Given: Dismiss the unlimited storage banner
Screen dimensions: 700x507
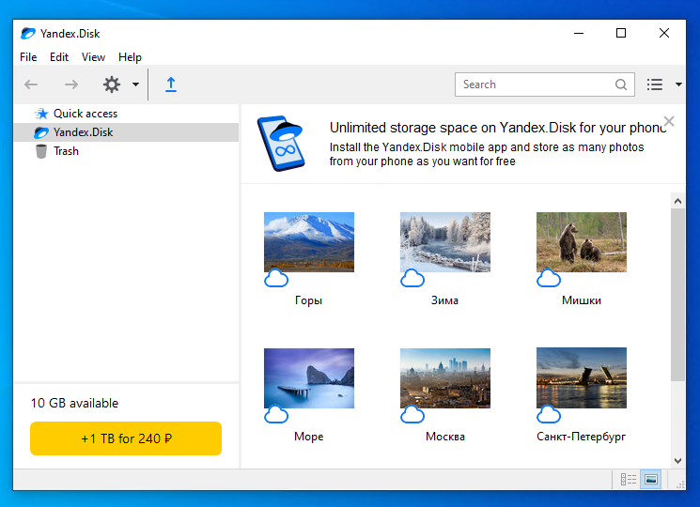Looking at the screenshot, I should tap(669, 121).
